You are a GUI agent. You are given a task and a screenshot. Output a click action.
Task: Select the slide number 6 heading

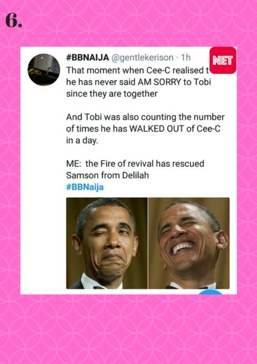pos(14,21)
